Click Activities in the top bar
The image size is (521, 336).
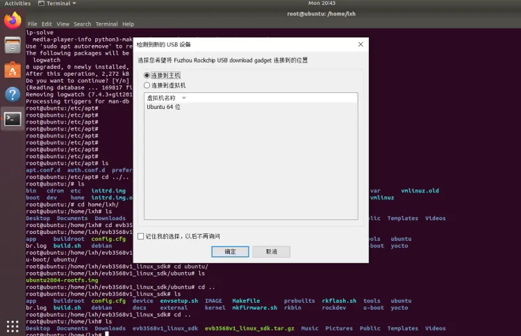pyautogui.click(x=17, y=3)
